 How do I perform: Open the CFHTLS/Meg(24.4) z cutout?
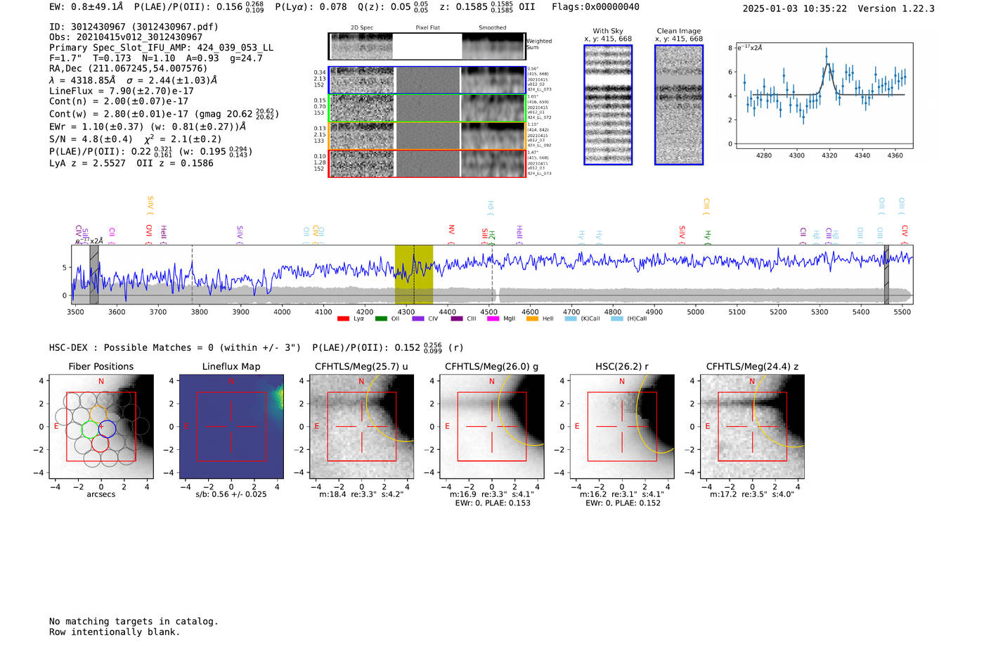752,427
